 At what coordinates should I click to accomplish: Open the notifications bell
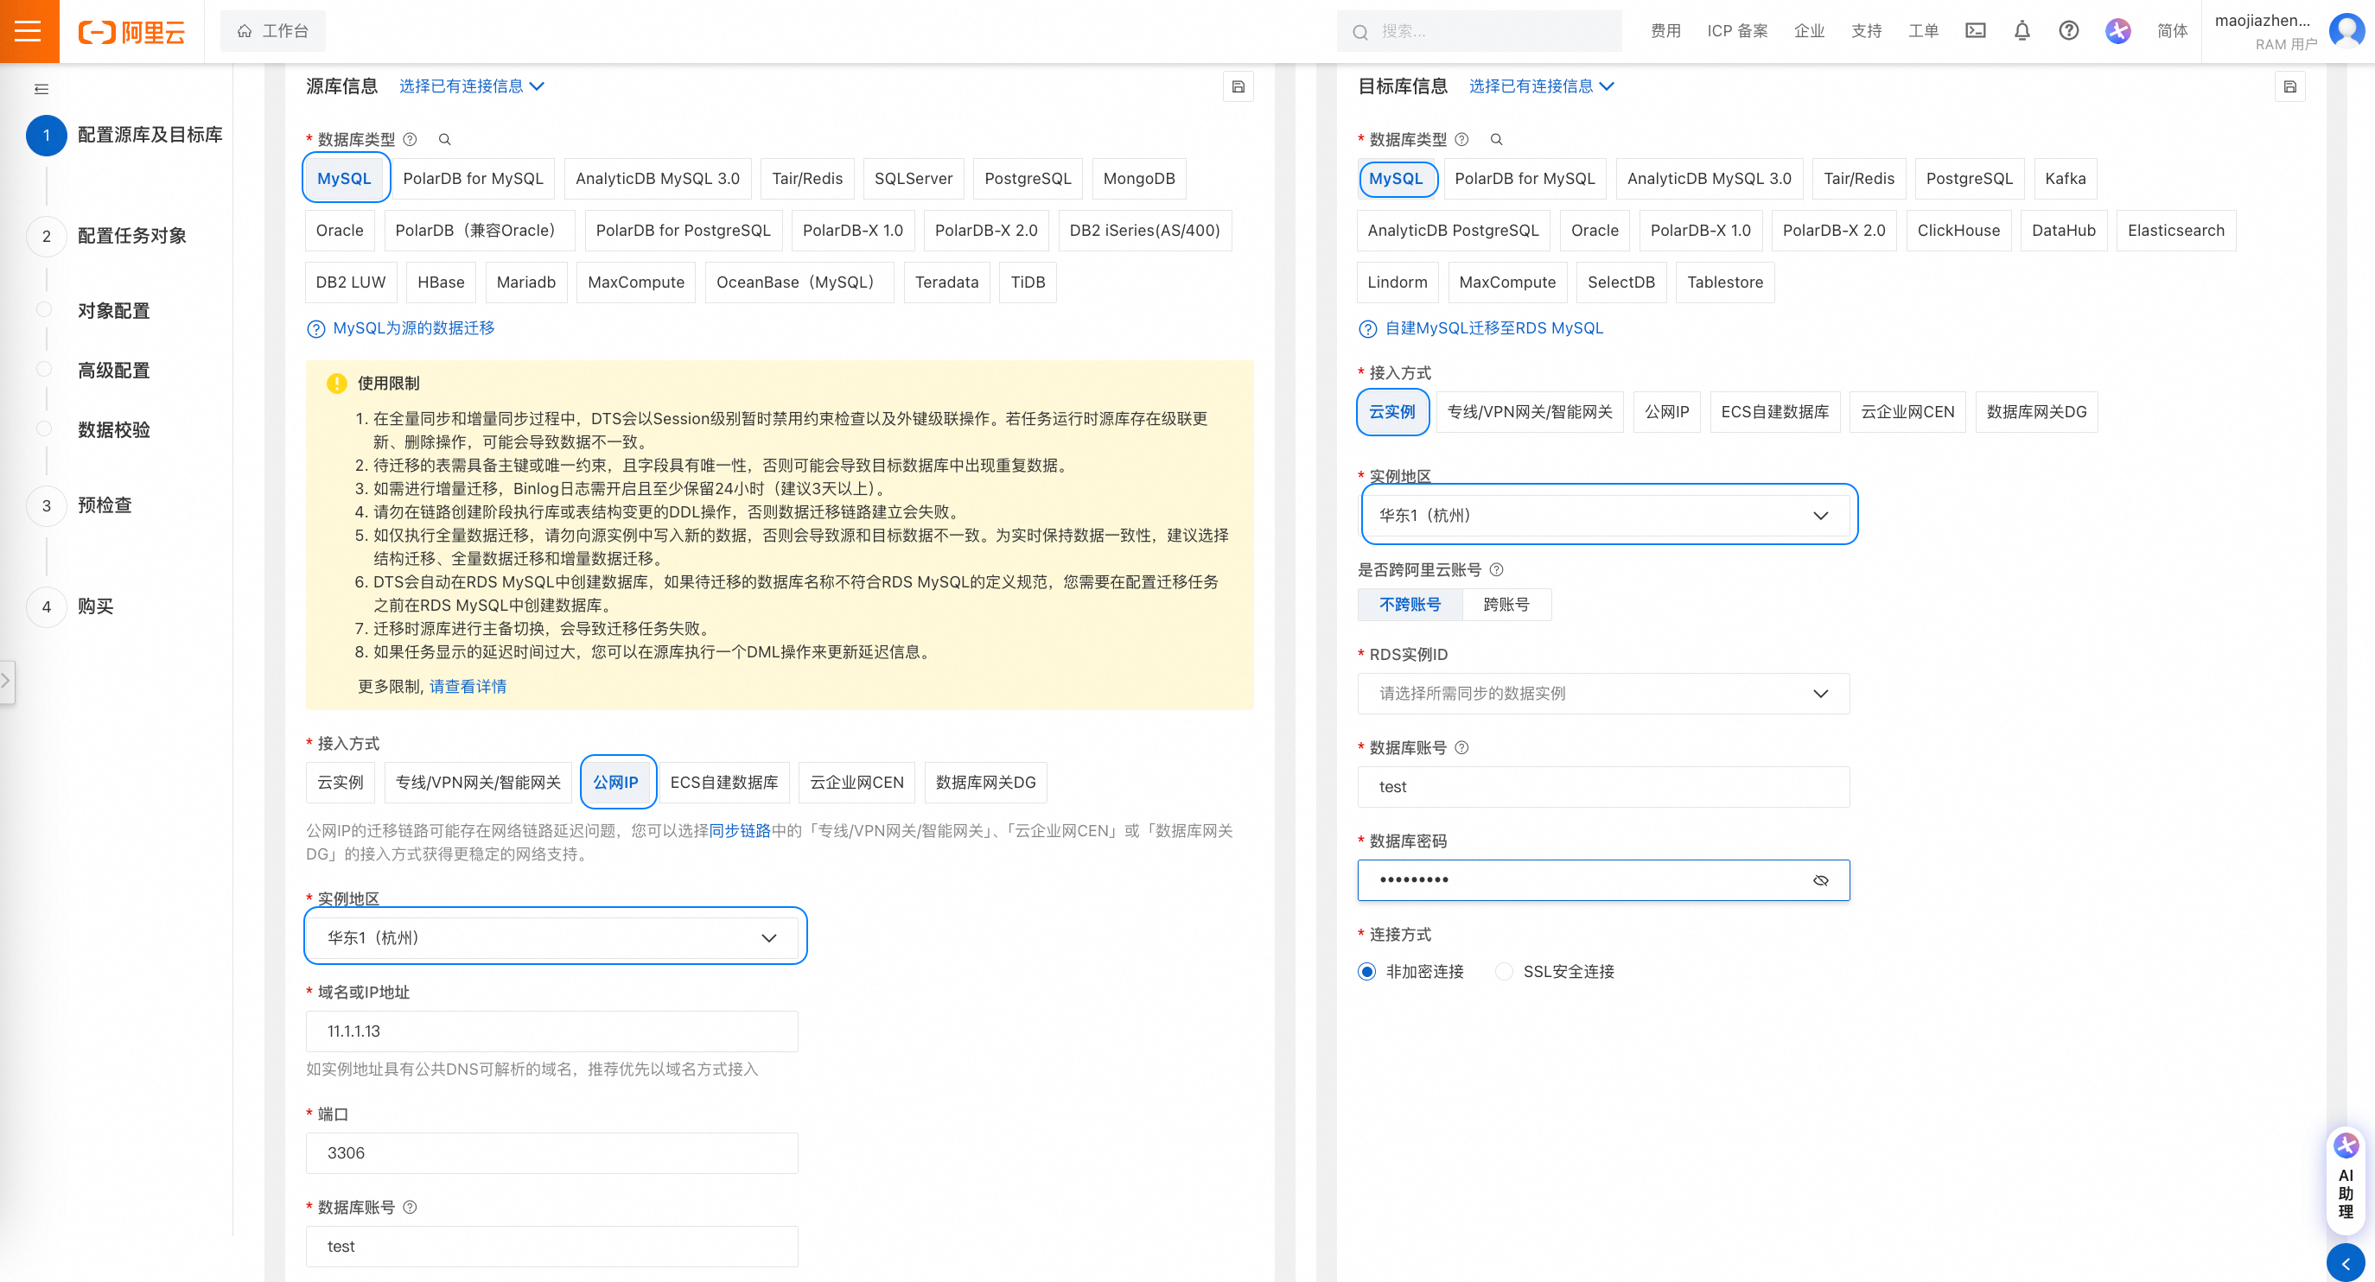coord(2022,30)
